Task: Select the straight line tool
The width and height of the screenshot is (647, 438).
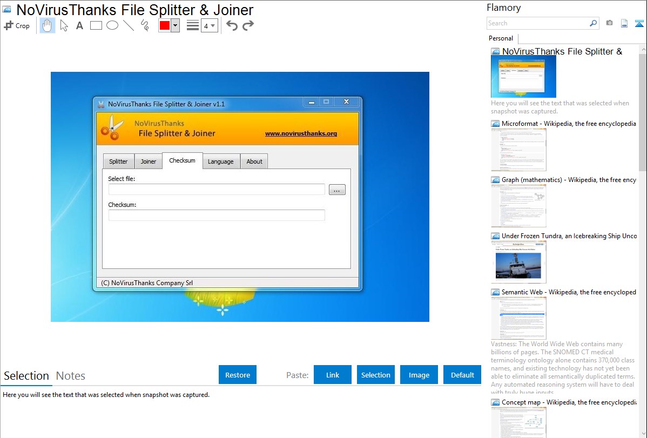Action: [129, 25]
